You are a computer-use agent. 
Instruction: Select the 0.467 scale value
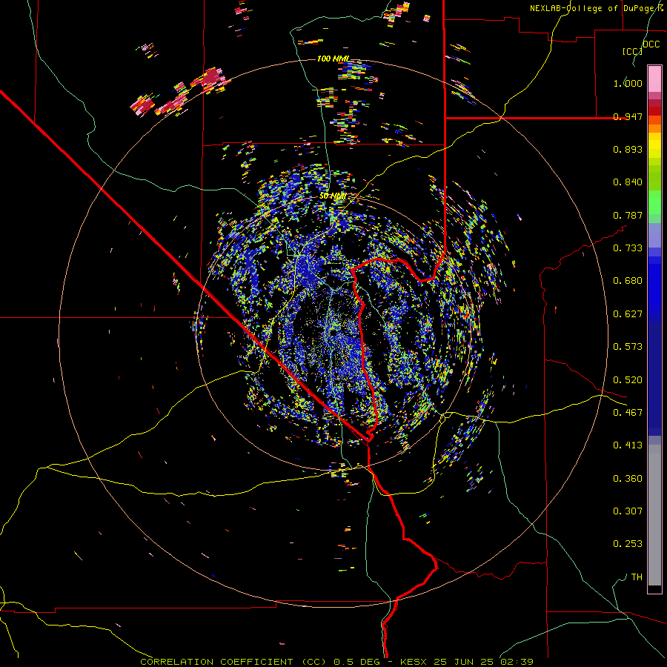point(628,413)
